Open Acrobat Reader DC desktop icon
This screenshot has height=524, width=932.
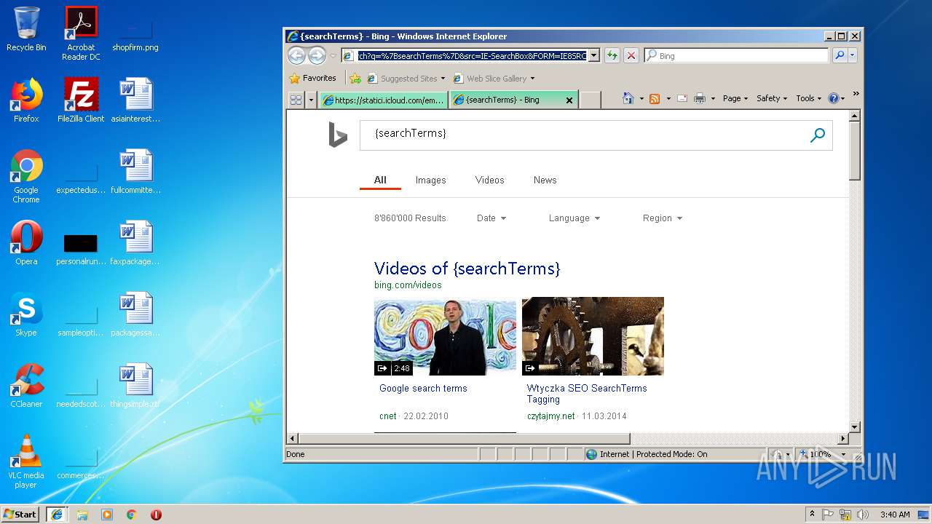coord(81,33)
